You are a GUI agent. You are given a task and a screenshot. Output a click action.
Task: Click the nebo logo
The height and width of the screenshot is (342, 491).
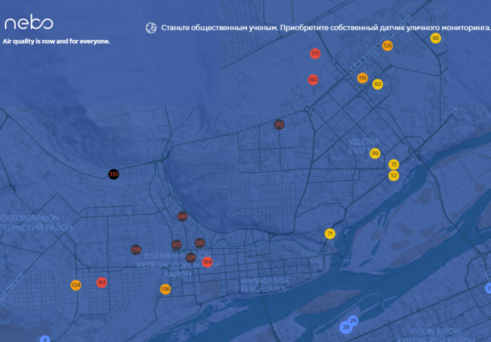(x=29, y=23)
